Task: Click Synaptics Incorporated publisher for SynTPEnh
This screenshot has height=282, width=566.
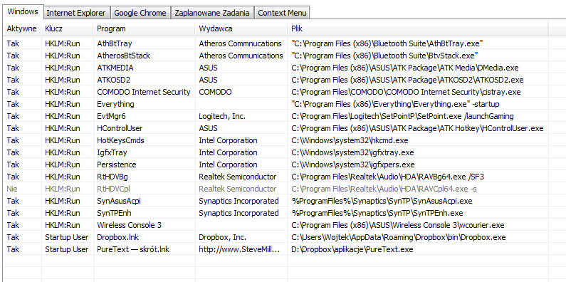Action: pos(239,213)
